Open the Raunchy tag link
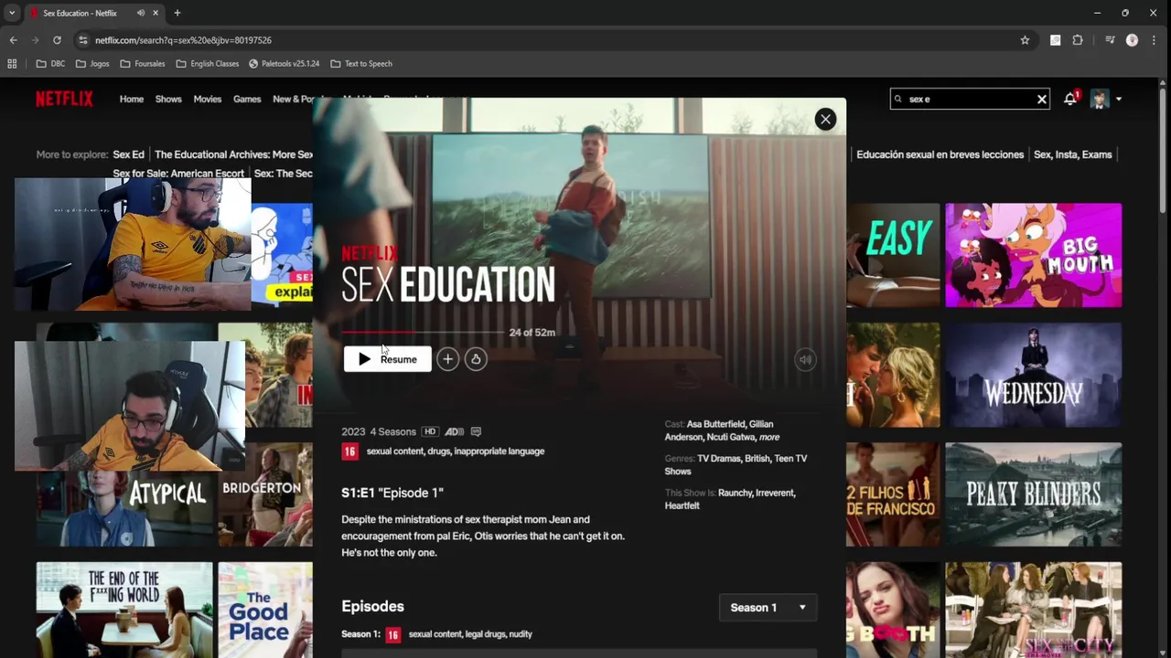 click(x=736, y=493)
